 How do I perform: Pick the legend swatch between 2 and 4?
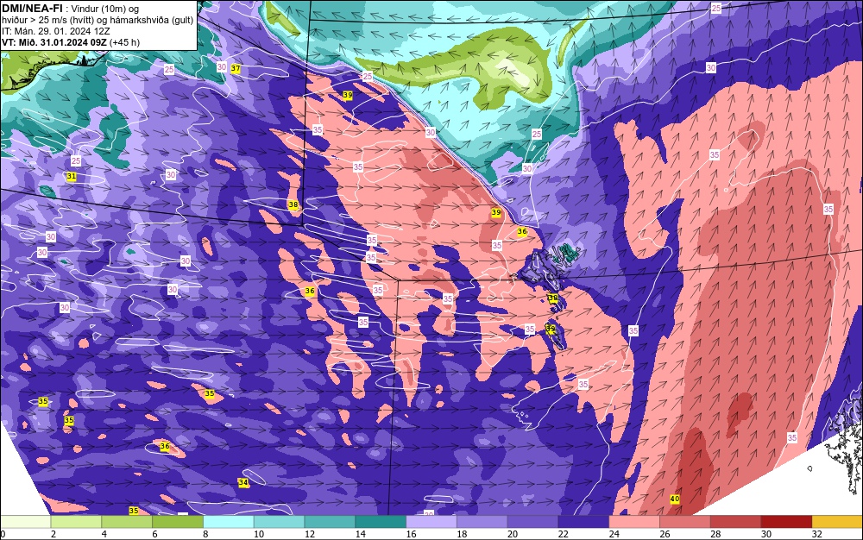[76, 522]
